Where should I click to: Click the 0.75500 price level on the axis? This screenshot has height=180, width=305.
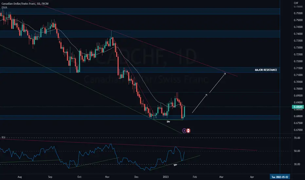pyautogui.click(x=298, y=13)
